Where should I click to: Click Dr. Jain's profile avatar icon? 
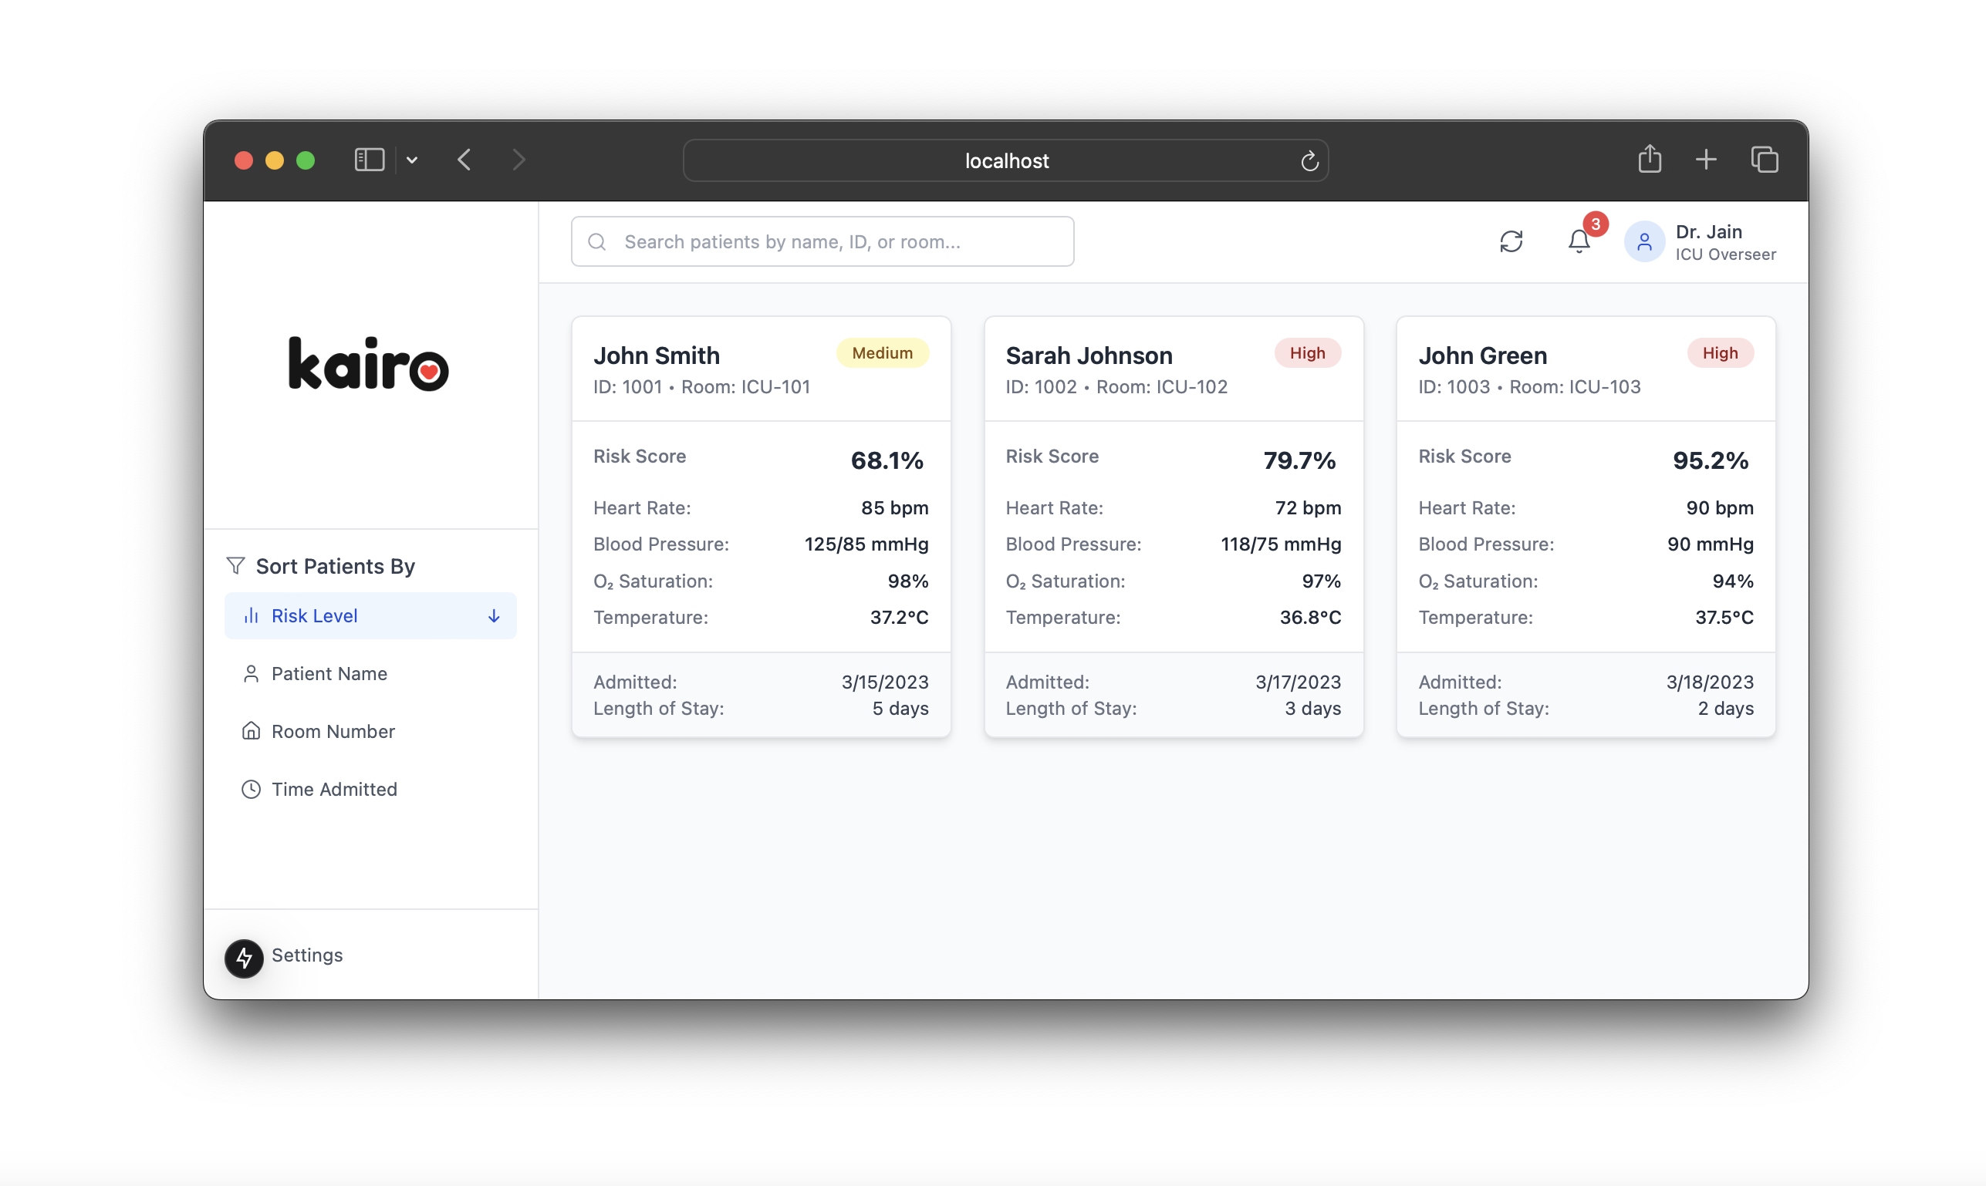pyautogui.click(x=1643, y=241)
